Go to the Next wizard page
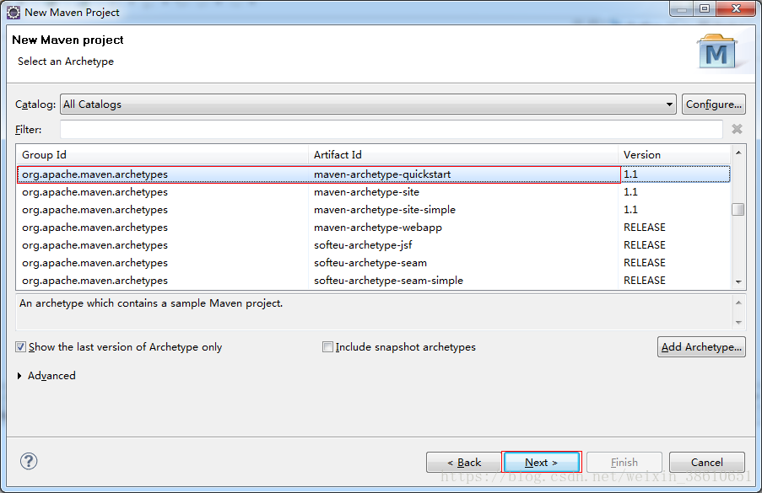The width and height of the screenshot is (762, 493). point(542,462)
